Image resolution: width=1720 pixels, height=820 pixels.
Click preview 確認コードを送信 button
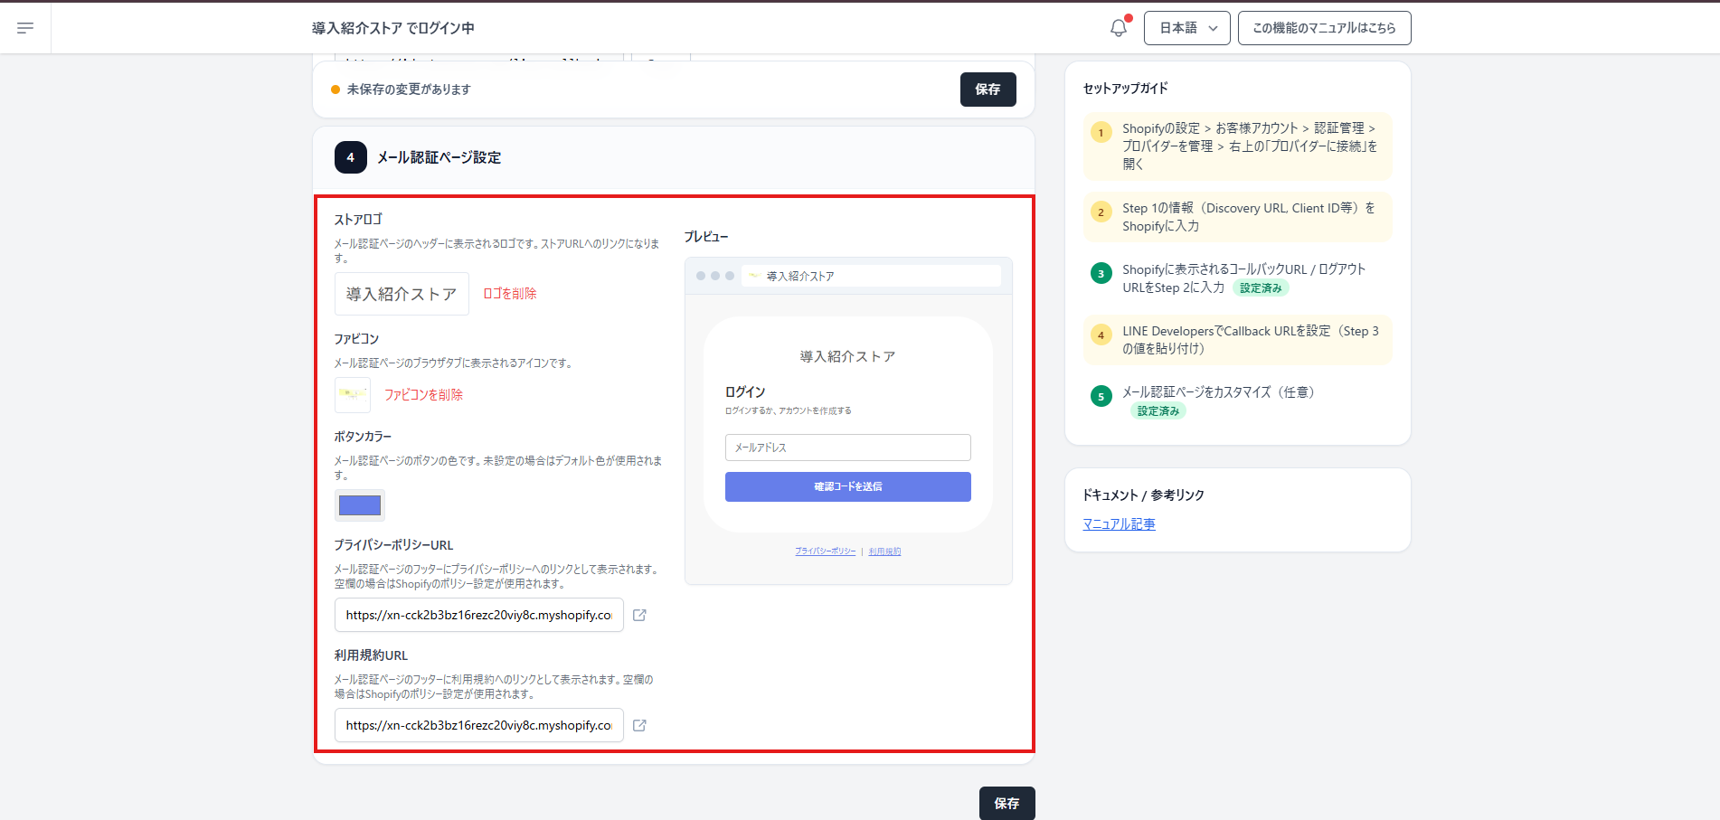click(847, 486)
